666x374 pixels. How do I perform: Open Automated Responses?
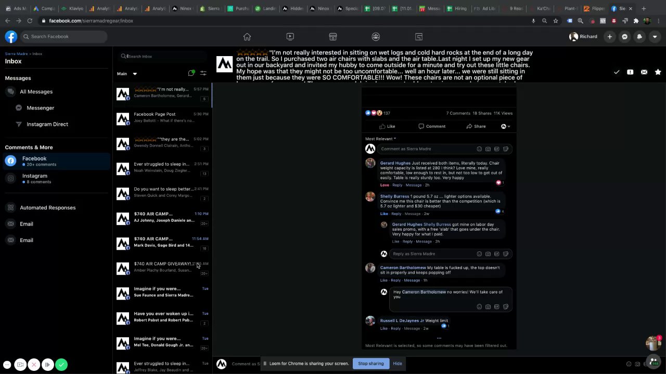tap(48, 208)
